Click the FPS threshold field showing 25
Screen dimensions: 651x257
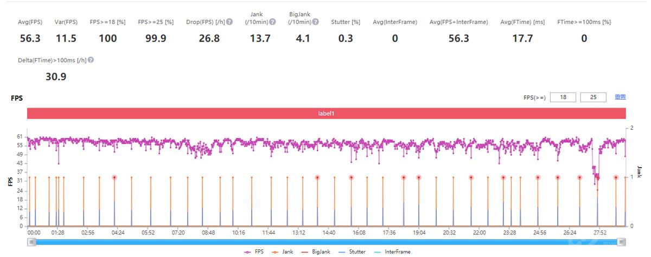(x=593, y=97)
